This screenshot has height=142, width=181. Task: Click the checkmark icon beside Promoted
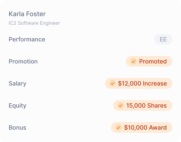pos(134,61)
